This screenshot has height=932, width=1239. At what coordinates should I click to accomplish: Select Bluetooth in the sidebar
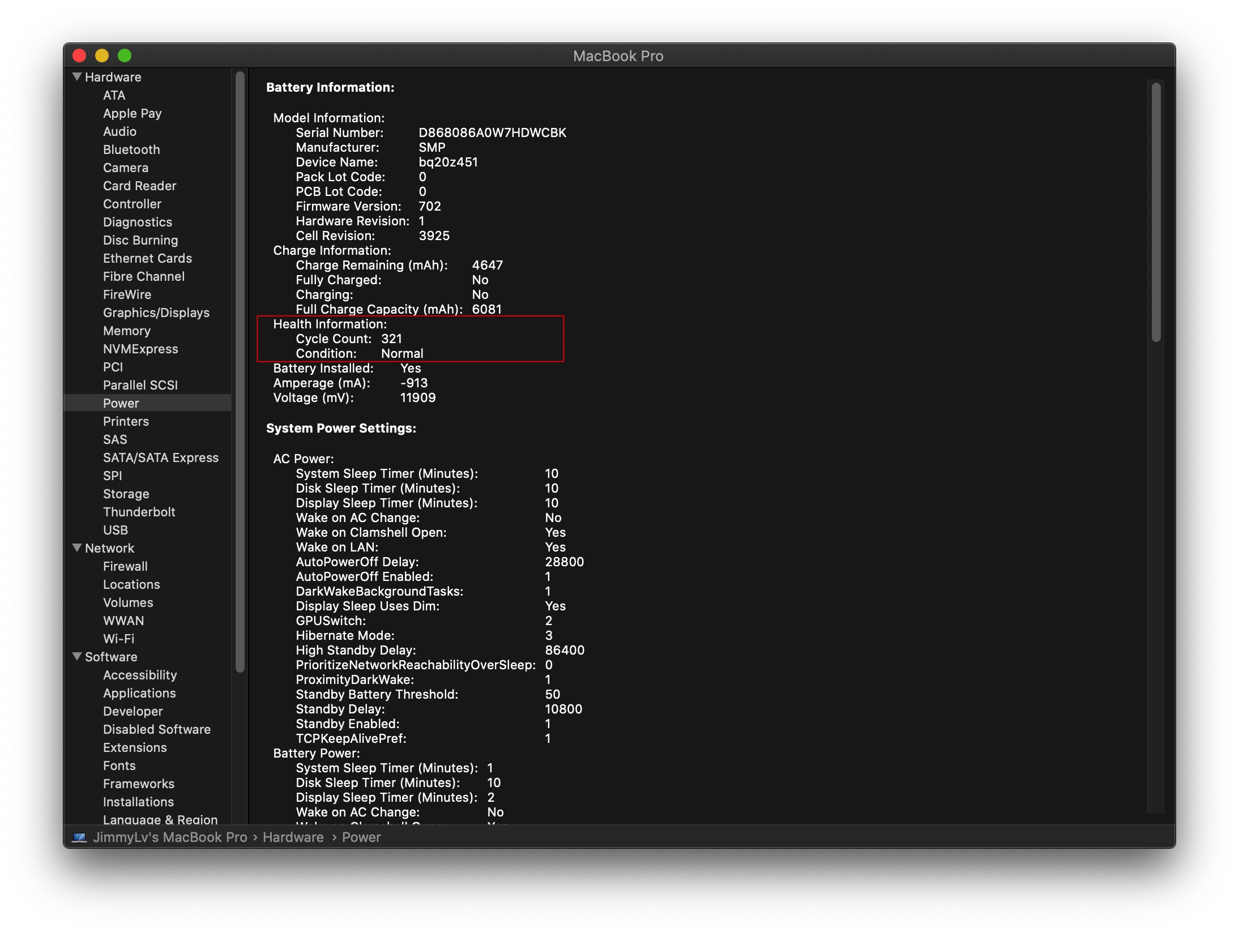(131, 149)
